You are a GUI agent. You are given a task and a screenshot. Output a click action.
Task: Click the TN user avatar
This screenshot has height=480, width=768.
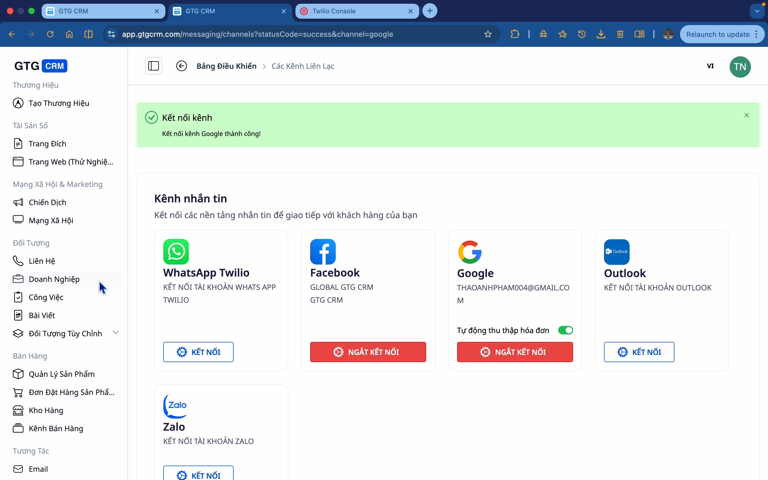(740, 67)
